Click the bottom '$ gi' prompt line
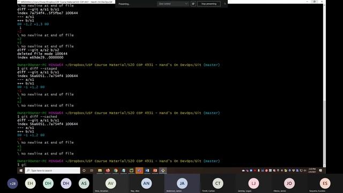 point(21,165)
